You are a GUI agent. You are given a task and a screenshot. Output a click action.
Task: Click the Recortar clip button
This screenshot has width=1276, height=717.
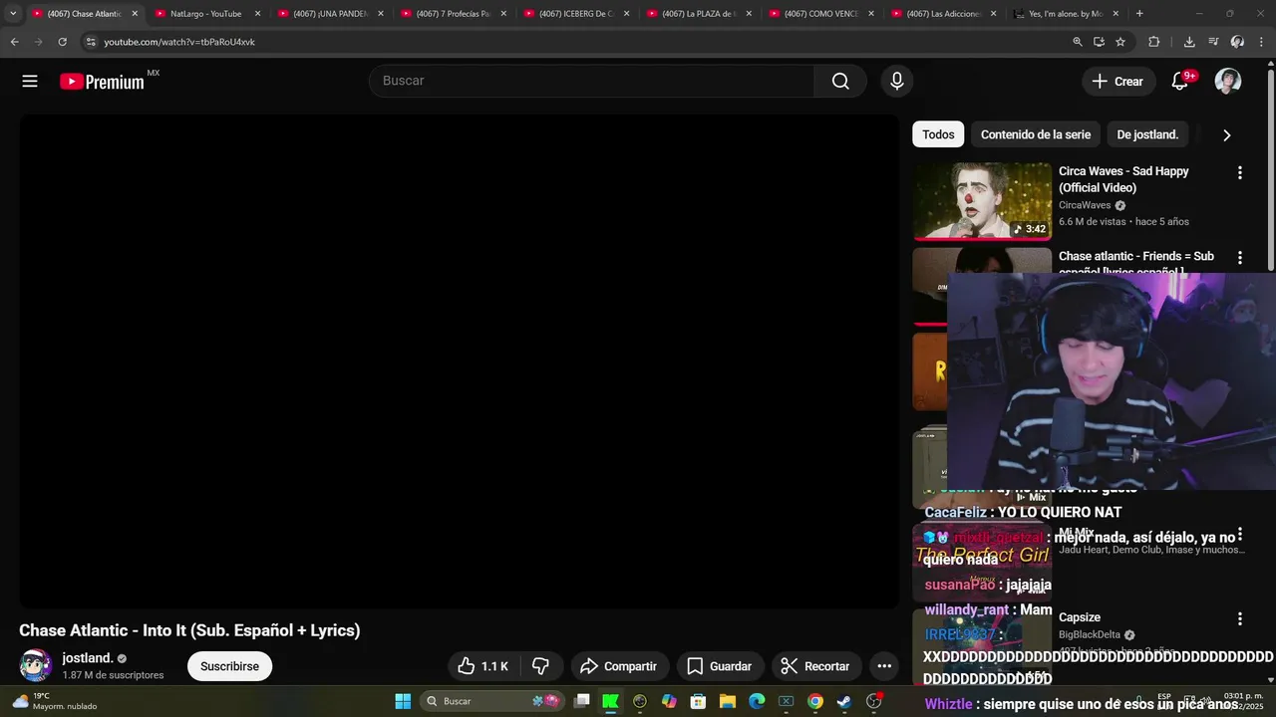tap(814, 666)
